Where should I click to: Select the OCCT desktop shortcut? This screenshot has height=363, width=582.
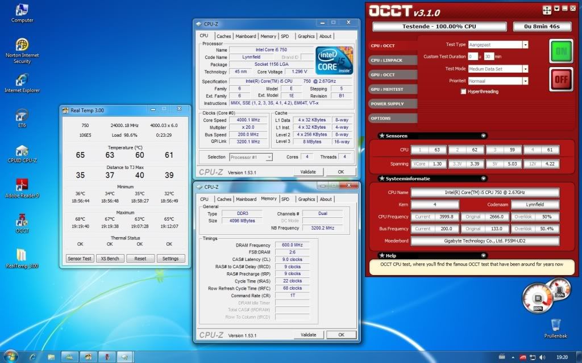[x=22, y=223]
